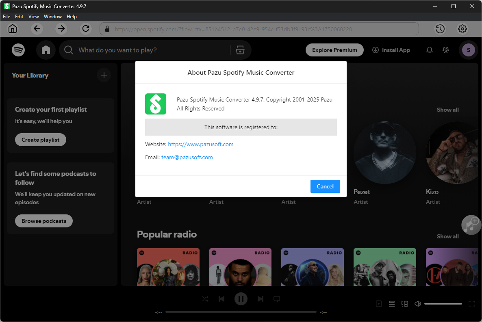Open the playback queue icon

392,304
